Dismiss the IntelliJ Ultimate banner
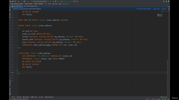 tap(164, 9)
